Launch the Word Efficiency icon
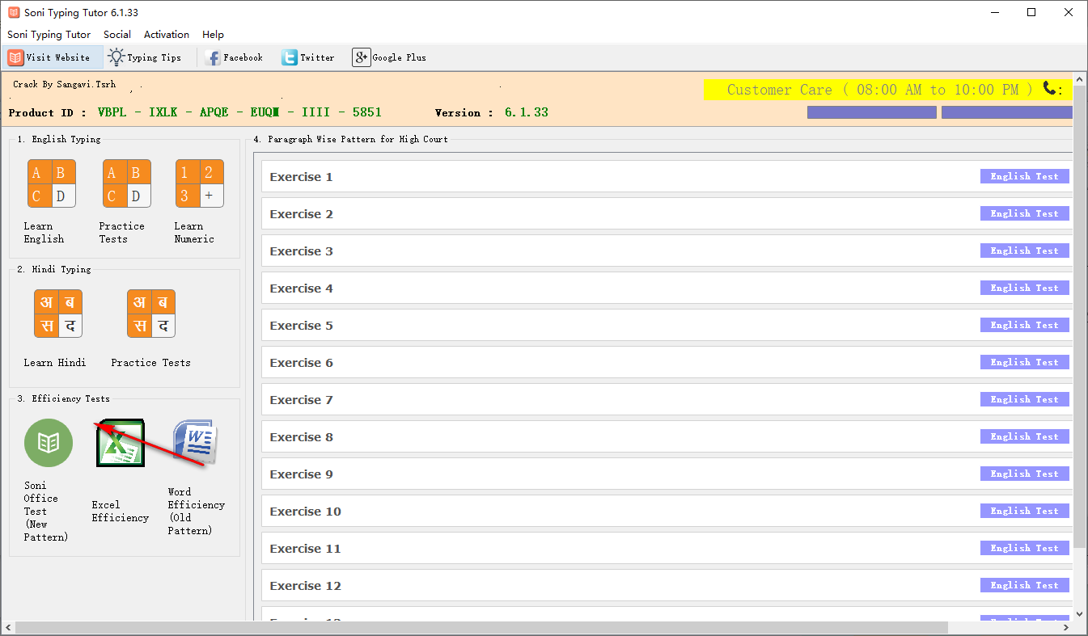 (x=194, y=442)
